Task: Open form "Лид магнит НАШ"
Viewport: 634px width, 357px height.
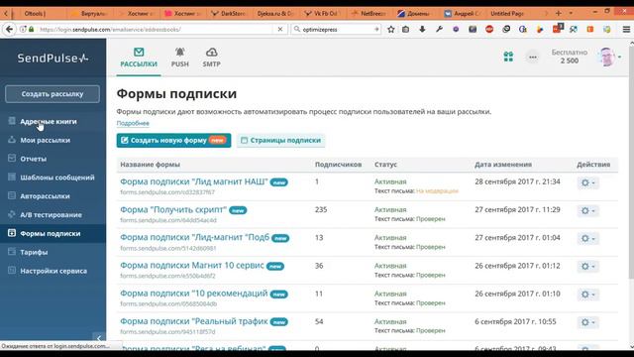Action: click(194, 181)
